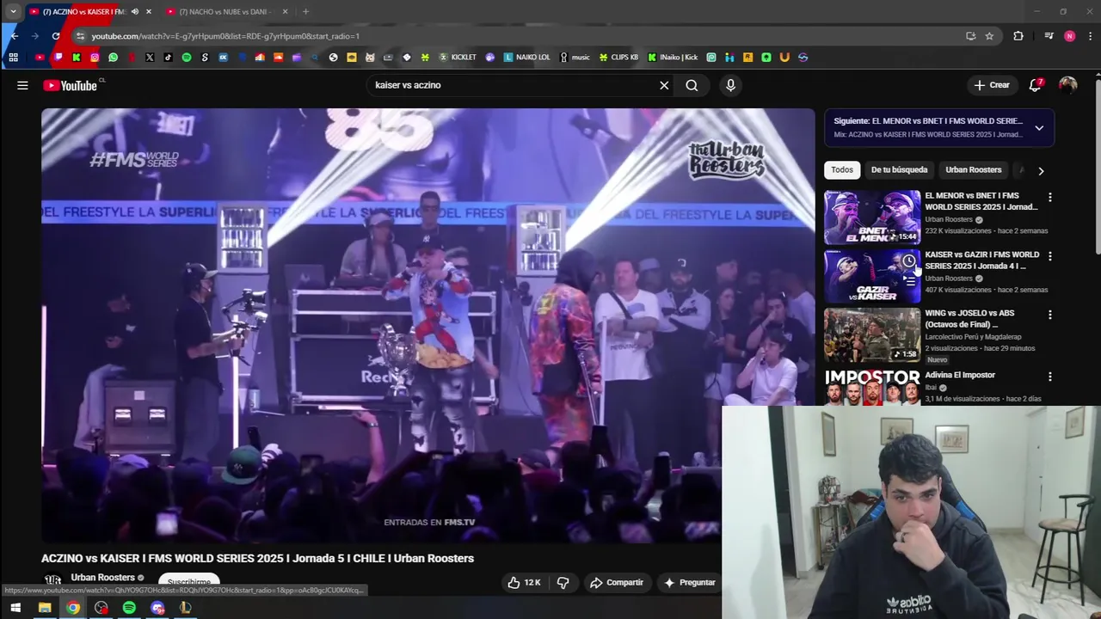Open options for EL MENOR vs BNET video
1101x619 pixels.
point(1049,197)
